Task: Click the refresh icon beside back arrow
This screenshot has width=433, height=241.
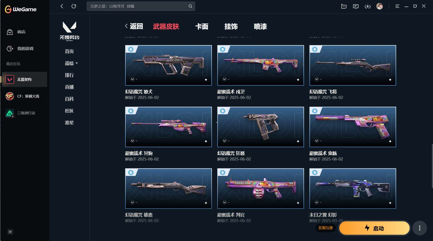Action: point(74,6)
